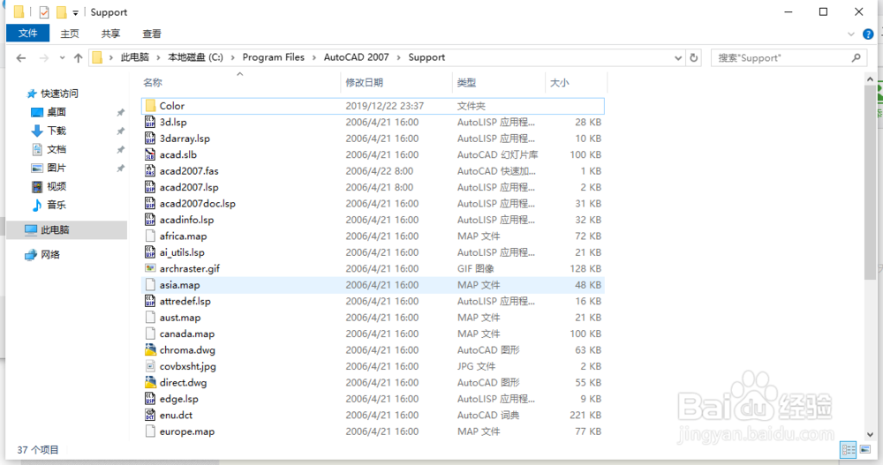Expand the chevron after 本地磁盘 (C:) in path
This screenshot has width=883, height=465.
coord(232,57)
